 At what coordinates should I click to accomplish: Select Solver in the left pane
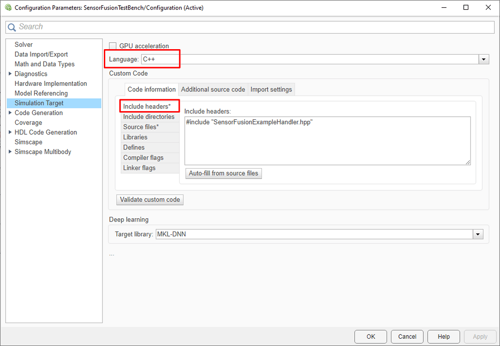(x=23, y=44)
